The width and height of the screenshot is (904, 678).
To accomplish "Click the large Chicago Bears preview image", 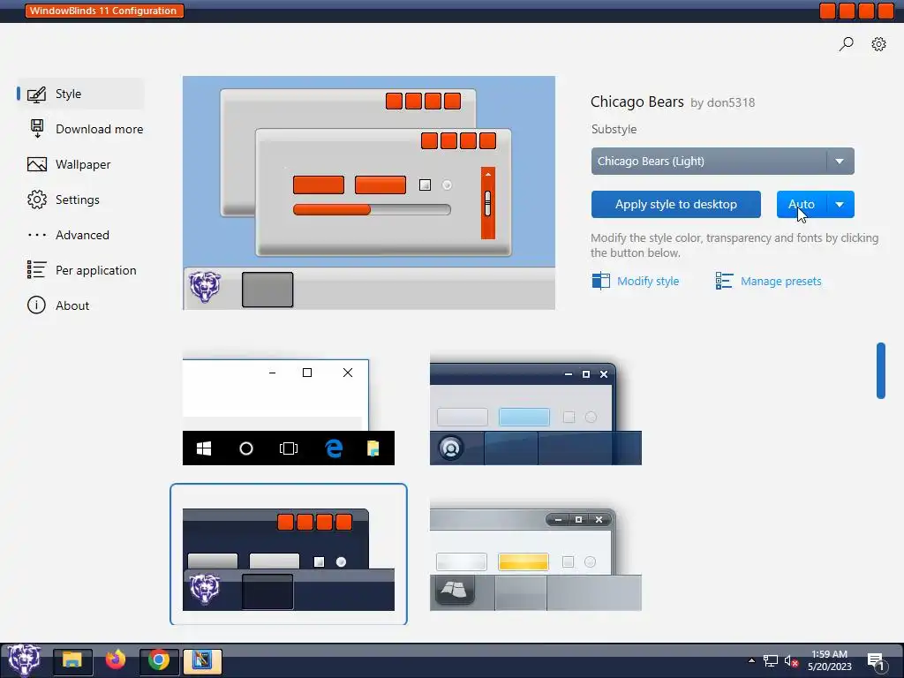I will [x=369, y=192].
